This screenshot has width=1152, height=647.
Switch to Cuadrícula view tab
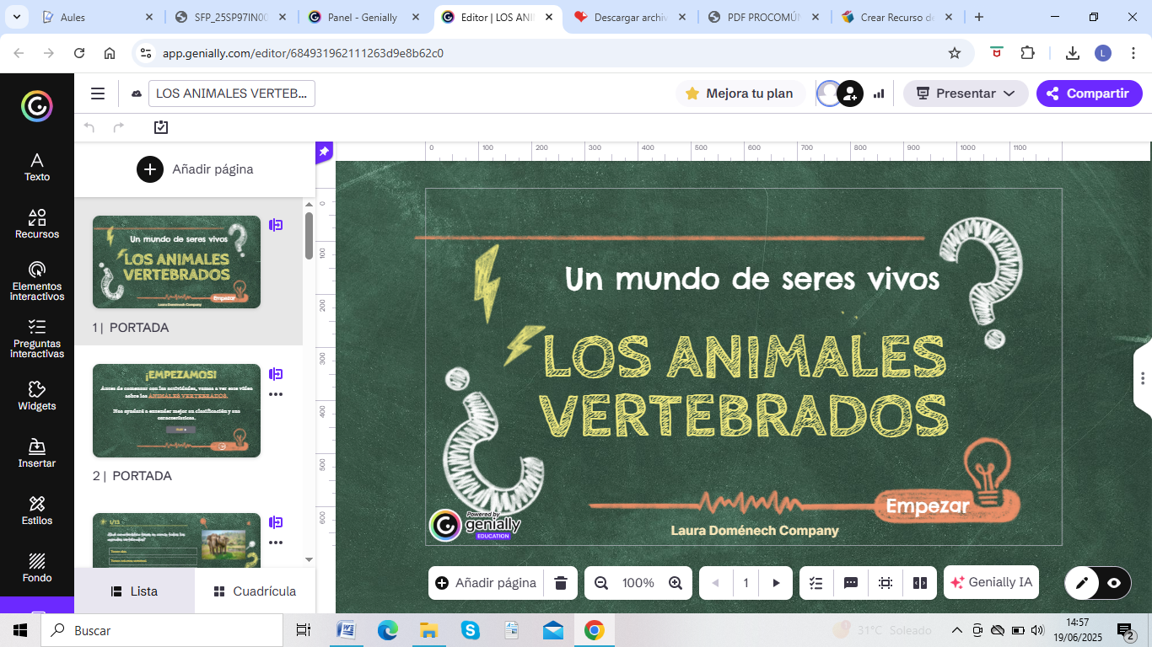[255, 591]
